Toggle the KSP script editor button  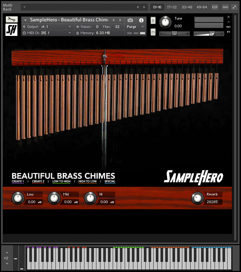point(215,7)
